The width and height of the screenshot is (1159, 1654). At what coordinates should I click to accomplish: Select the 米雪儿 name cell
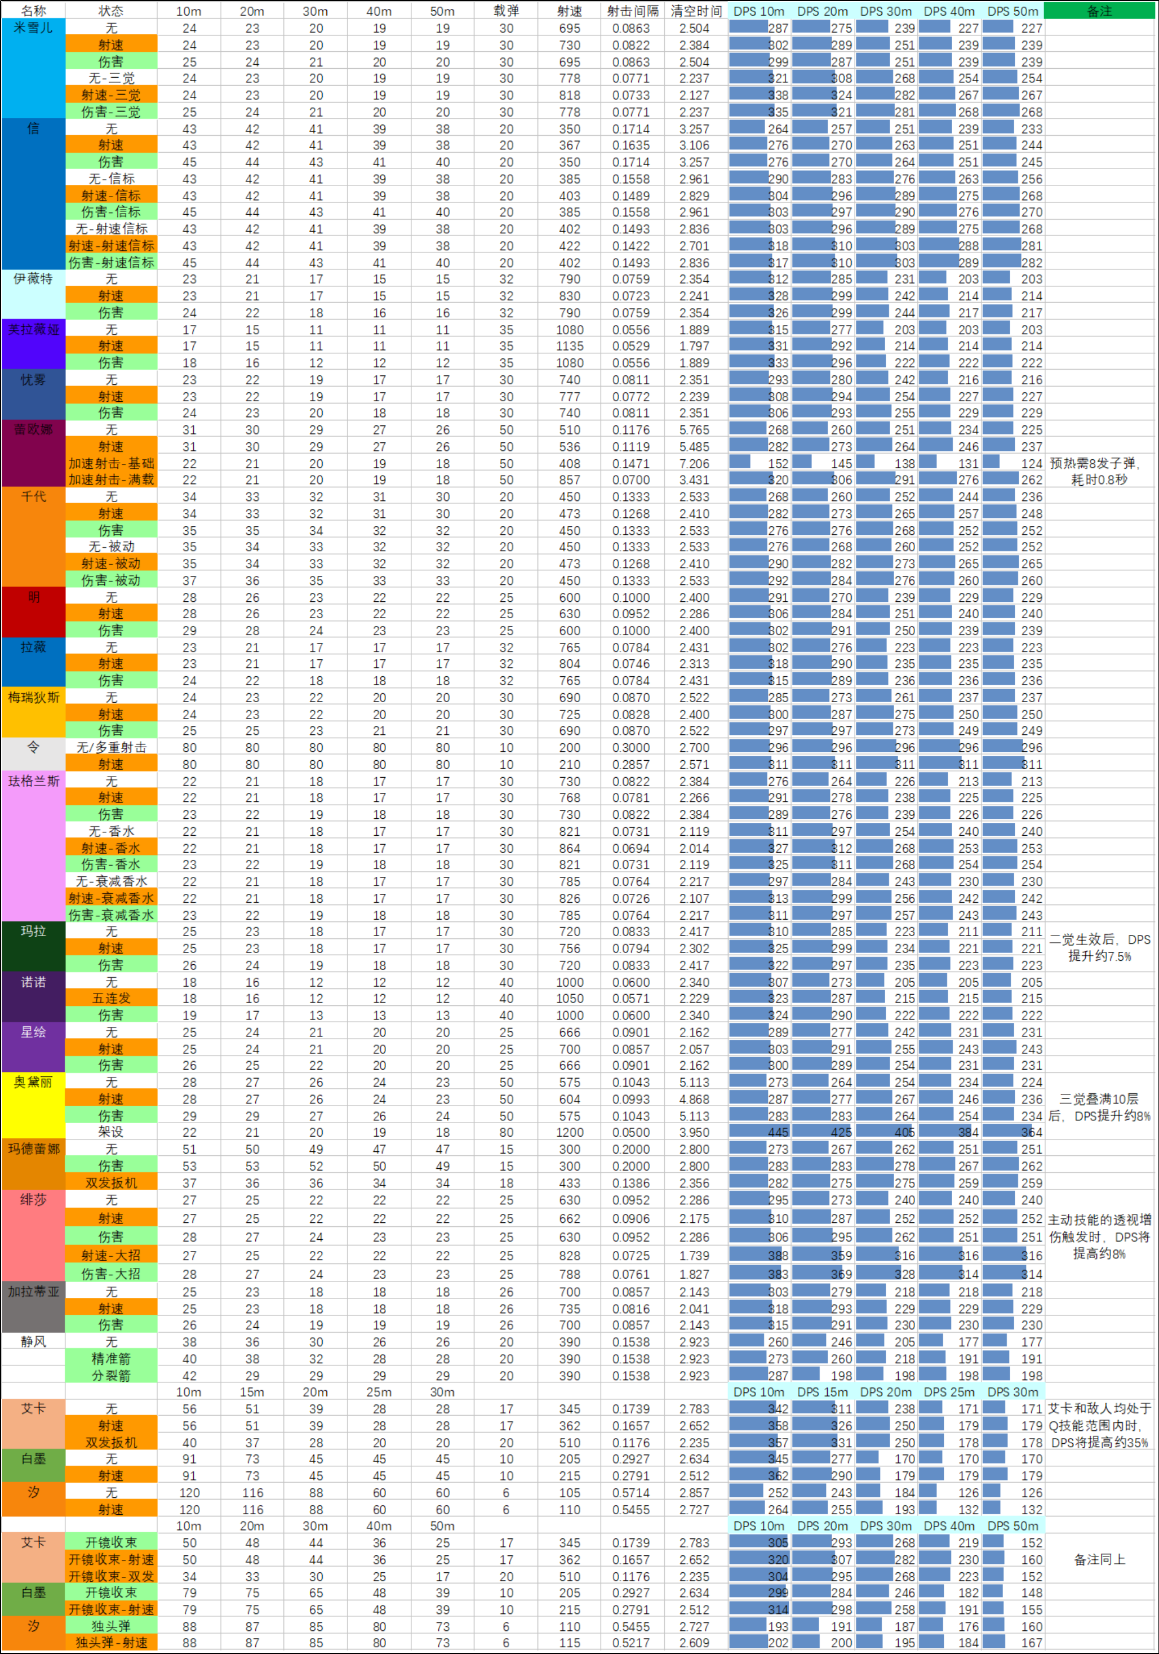(x=33, y=69)
